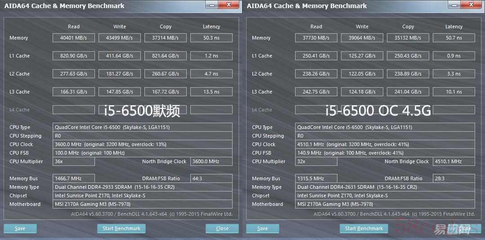
Task: Minimize the right AIDA64 window
Action: (454, 4)
